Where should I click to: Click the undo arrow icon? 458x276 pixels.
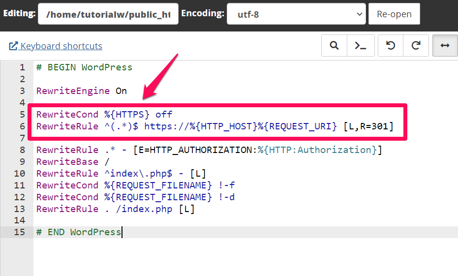pos(391,46)
